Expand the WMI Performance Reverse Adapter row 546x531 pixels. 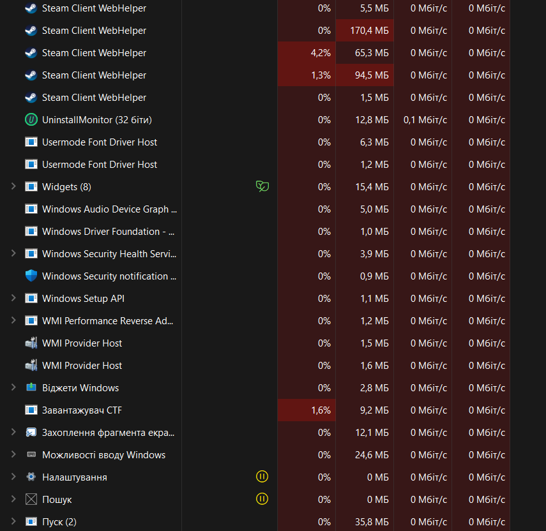pos(13,320)
